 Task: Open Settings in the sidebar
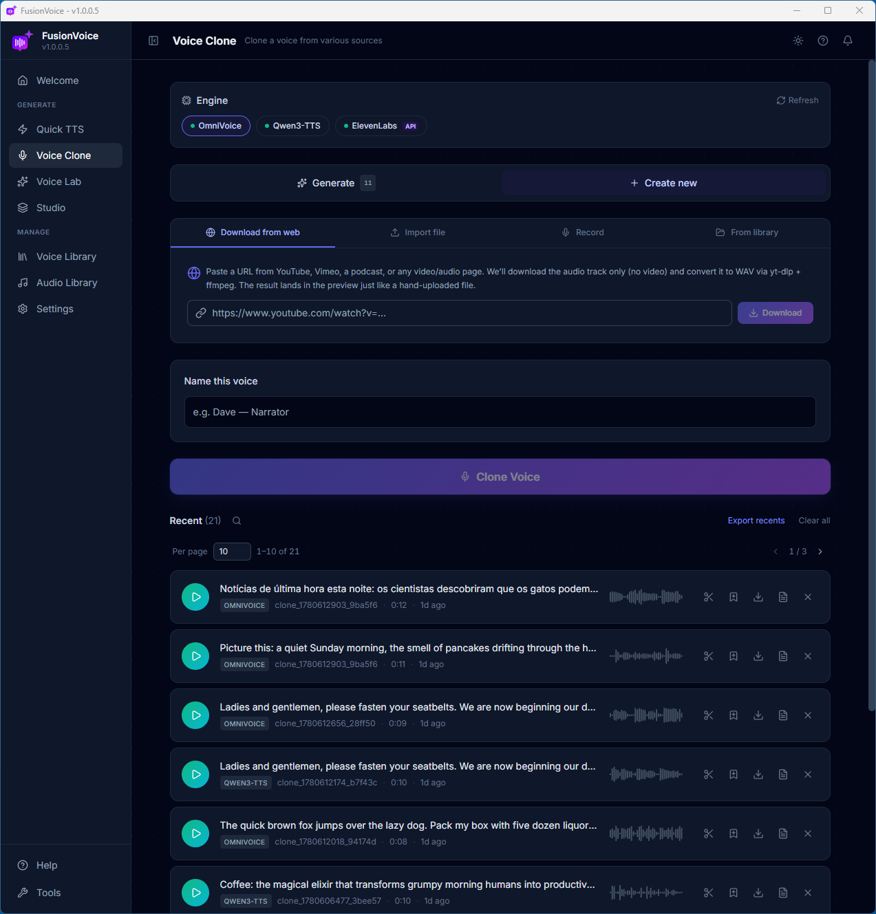65,309
